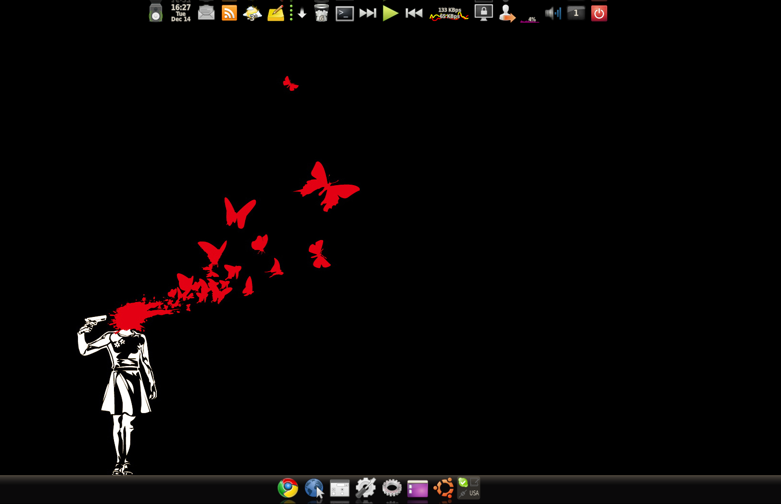Open the yellow notes pad applet
781x504 pixels.
click(x=276, y=13)
